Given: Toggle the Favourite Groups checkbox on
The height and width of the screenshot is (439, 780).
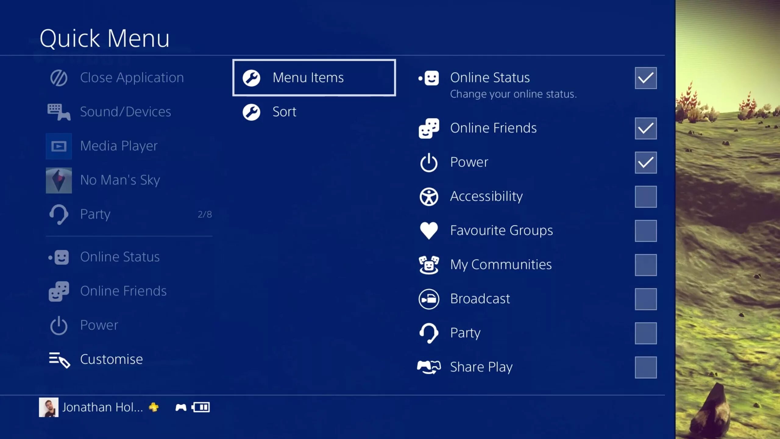Looking at the screenshot, I should [x=646, y=230].
